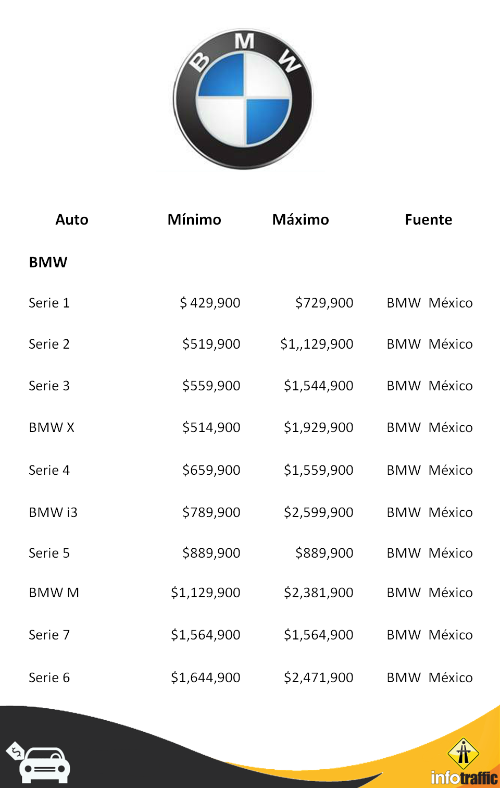Click the Máximo column header
Viewport: 500px width, 788px height.
pyautogui.click(x=301, y=220)
